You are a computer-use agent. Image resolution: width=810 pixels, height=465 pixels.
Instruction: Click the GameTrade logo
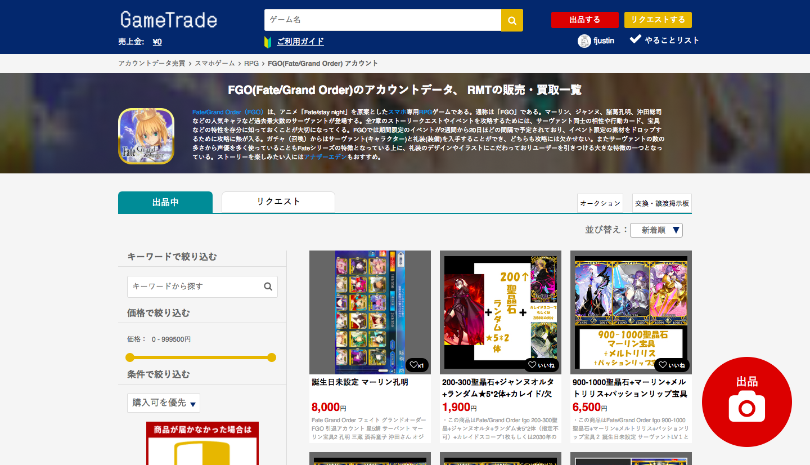click(x=168, y=20)
